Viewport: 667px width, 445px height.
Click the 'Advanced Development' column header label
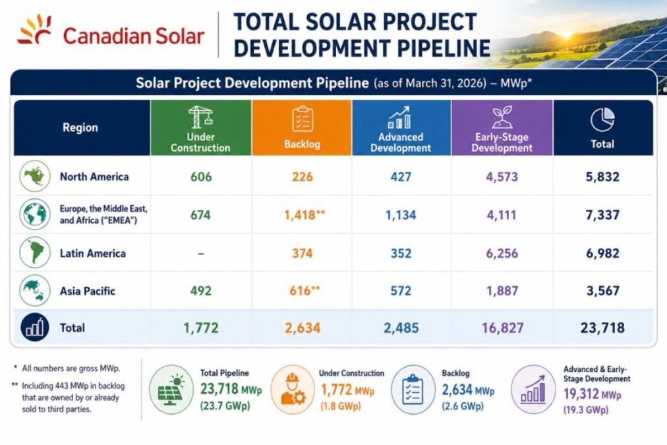(x=400, y=142)
